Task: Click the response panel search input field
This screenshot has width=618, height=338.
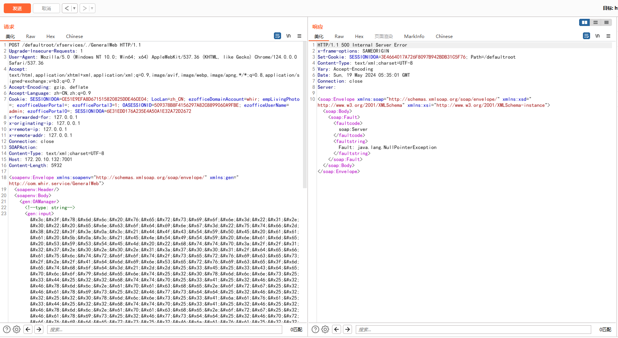Action: [x=473, y=329]
